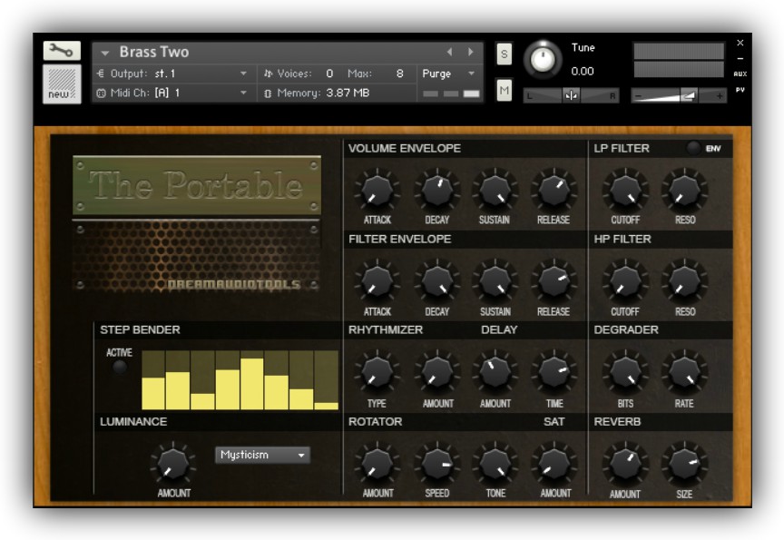Expand the Brass Two instrument name dropdown

(105, 53)
